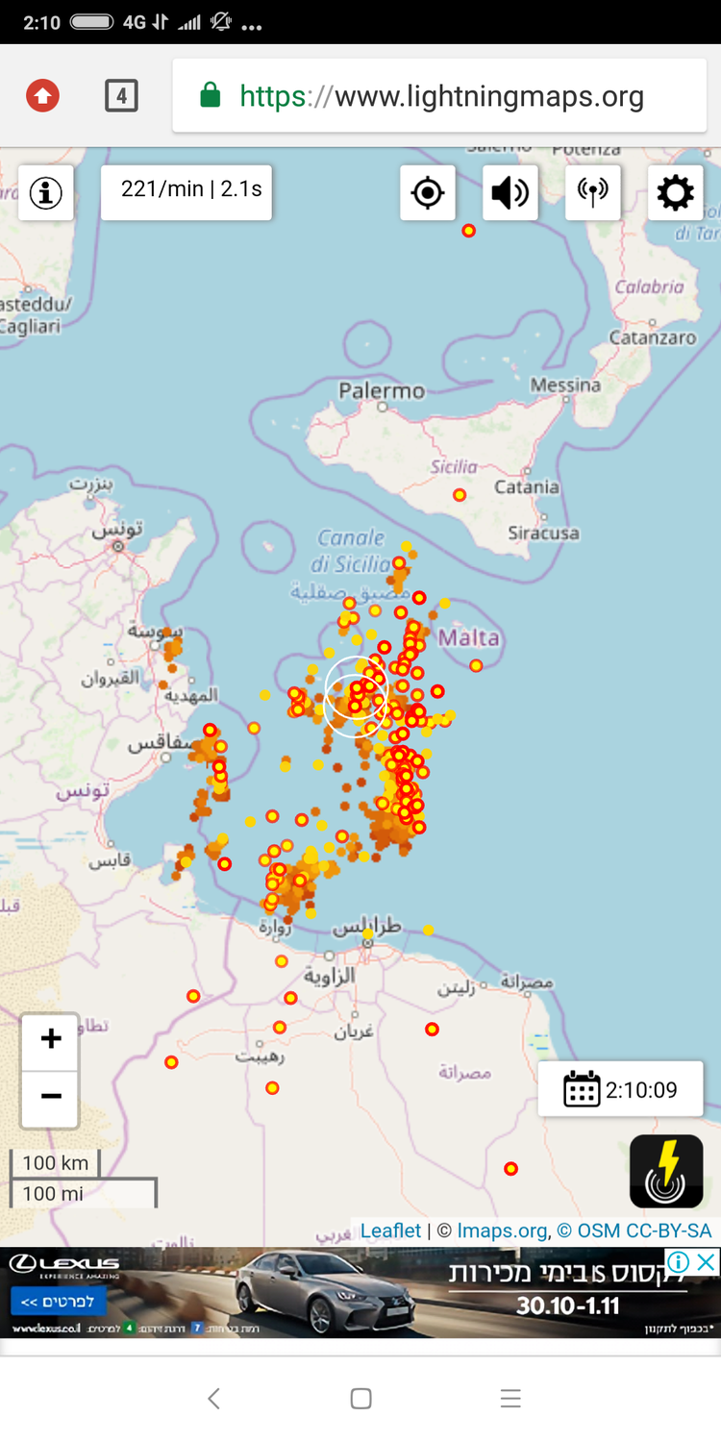Tap the lightningmaps.org URL address bar
The width and height of the screenshot is (721, 1442).
point(439,96)
